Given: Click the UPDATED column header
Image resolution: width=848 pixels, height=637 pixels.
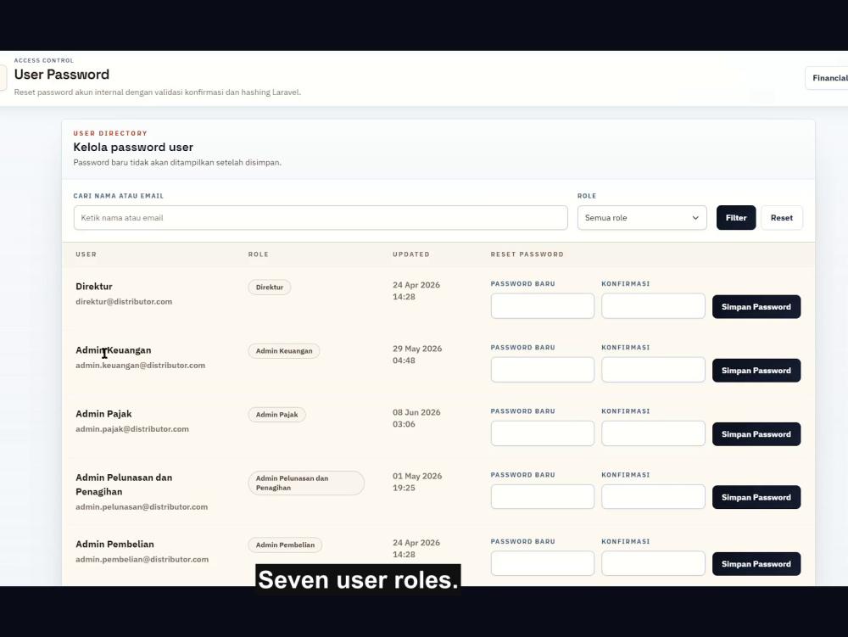Looking at the screenshot, I should click(x=411, y=254).
